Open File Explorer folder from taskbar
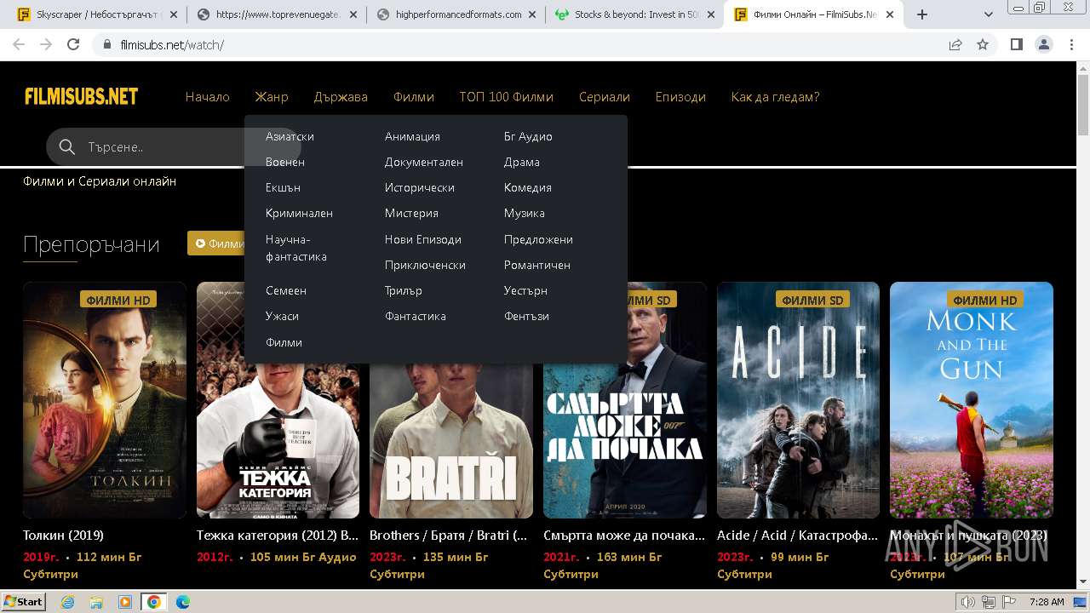Viewport: 1090px width, 613px height. pos(96,602)
